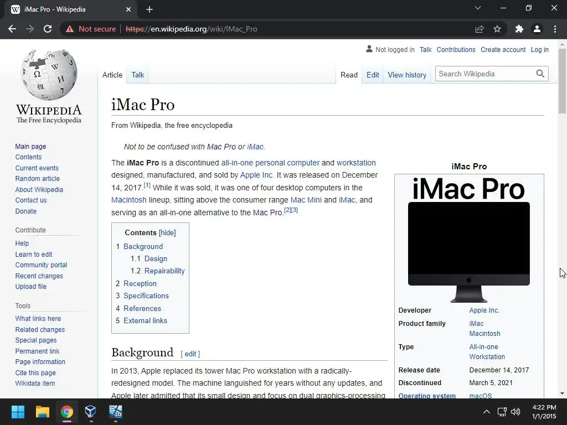Screen dimensions: 567x425
Task: Click the network icon in system tray
Action: pos(502,412)
